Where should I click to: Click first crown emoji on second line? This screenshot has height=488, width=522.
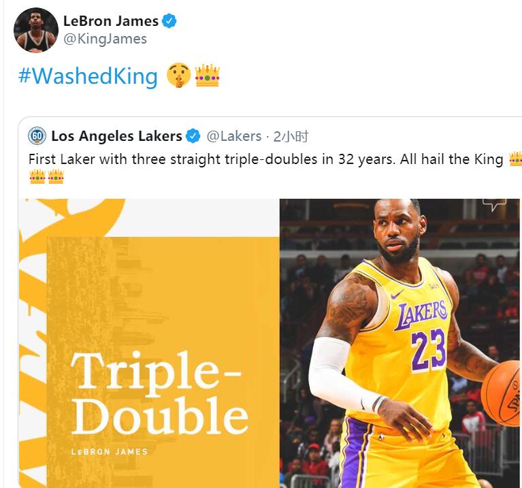[x=37, y=177]
